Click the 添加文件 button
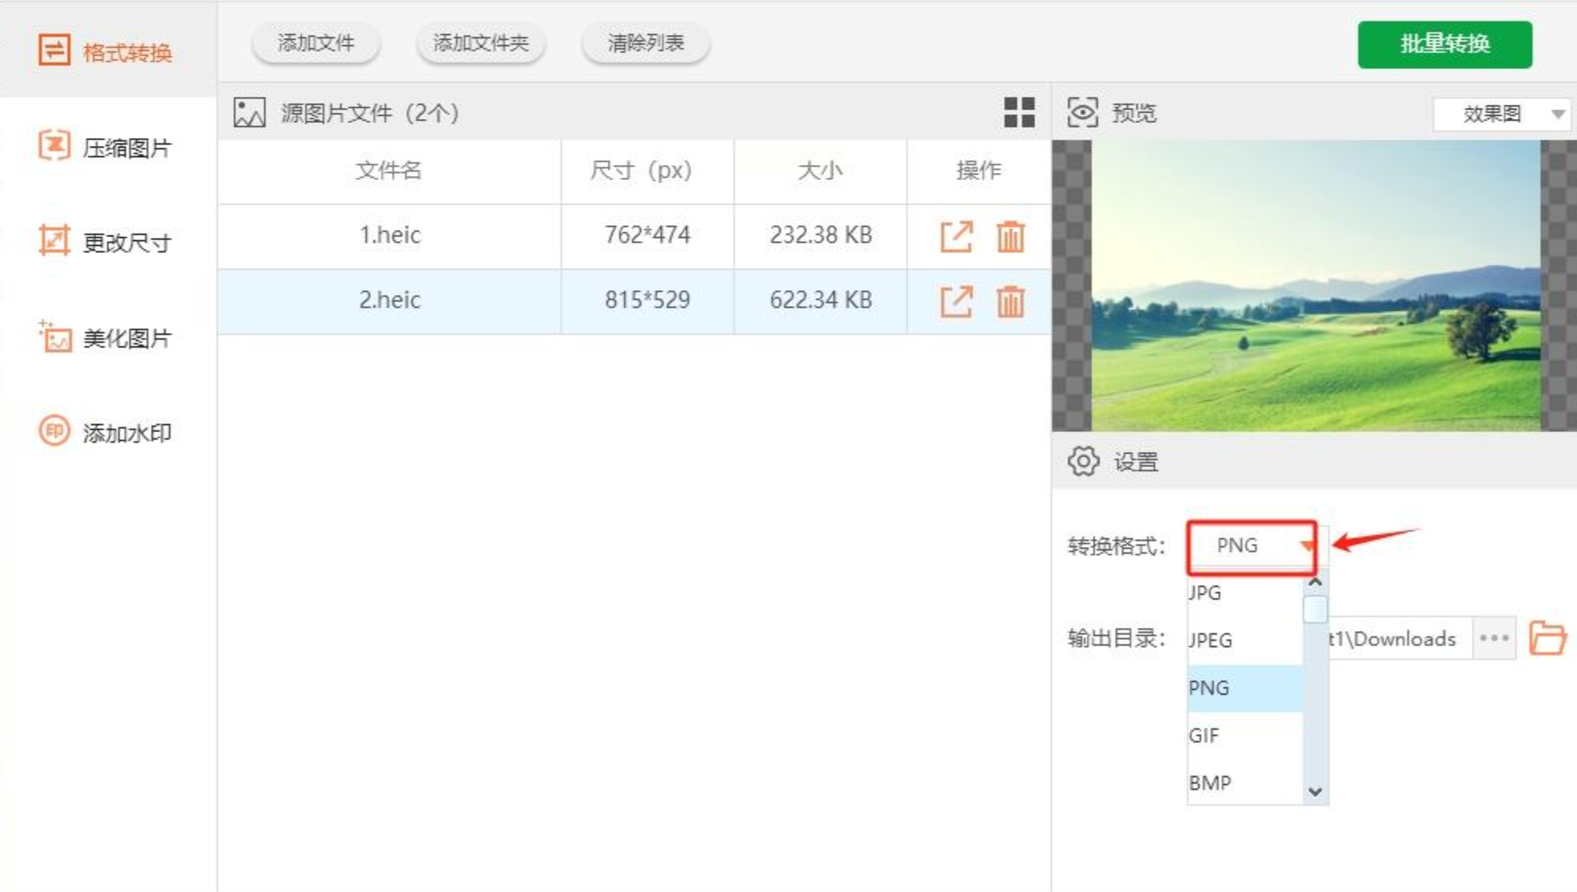Screen dimensions: 1577x892 click(316, 43)
